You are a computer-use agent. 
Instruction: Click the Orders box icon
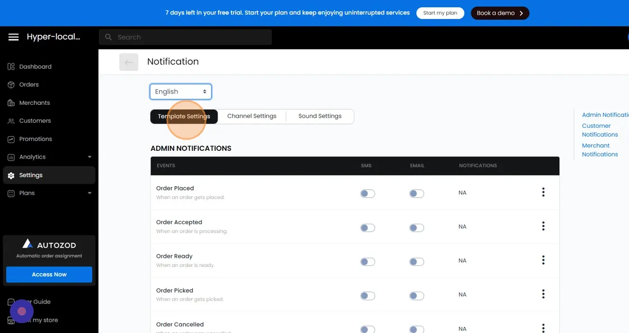(11, 85)
